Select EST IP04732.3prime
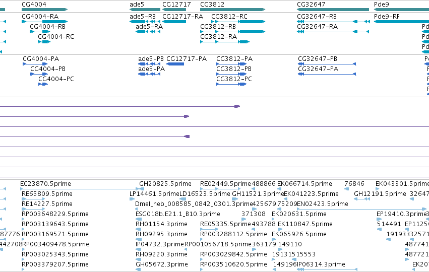This screenshot has width=429, height=272. pyautogui.click(x=138, y=249)
